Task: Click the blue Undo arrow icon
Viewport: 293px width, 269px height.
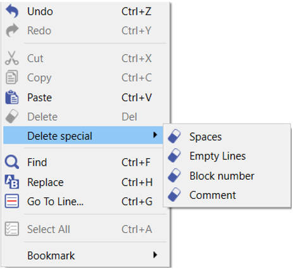Action: 12,11
